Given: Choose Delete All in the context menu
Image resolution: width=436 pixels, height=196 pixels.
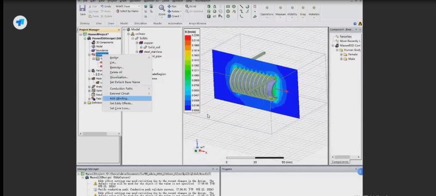Looking at the screenshot, I should pyautogui.click(x=127, y=72).
